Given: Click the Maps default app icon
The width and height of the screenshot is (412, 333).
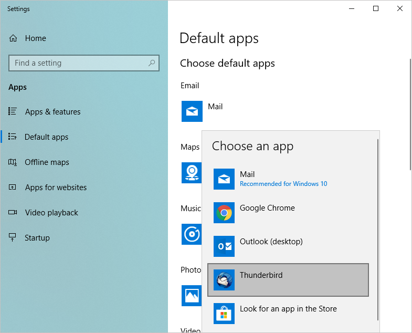Looking at the screenshot, I should pyautogui.click(x=191, y=172).
